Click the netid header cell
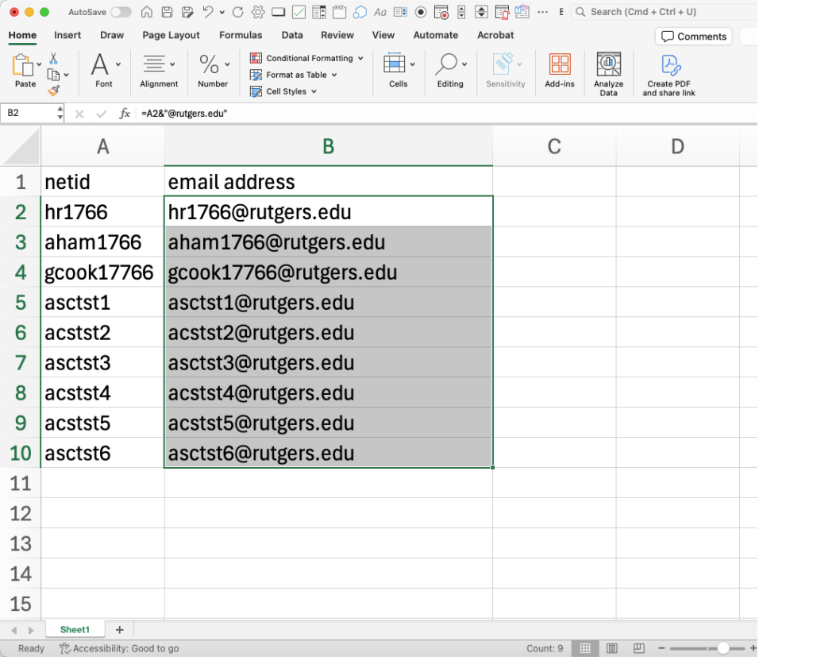This screenshot has height=657, width=813. point(102,182)
